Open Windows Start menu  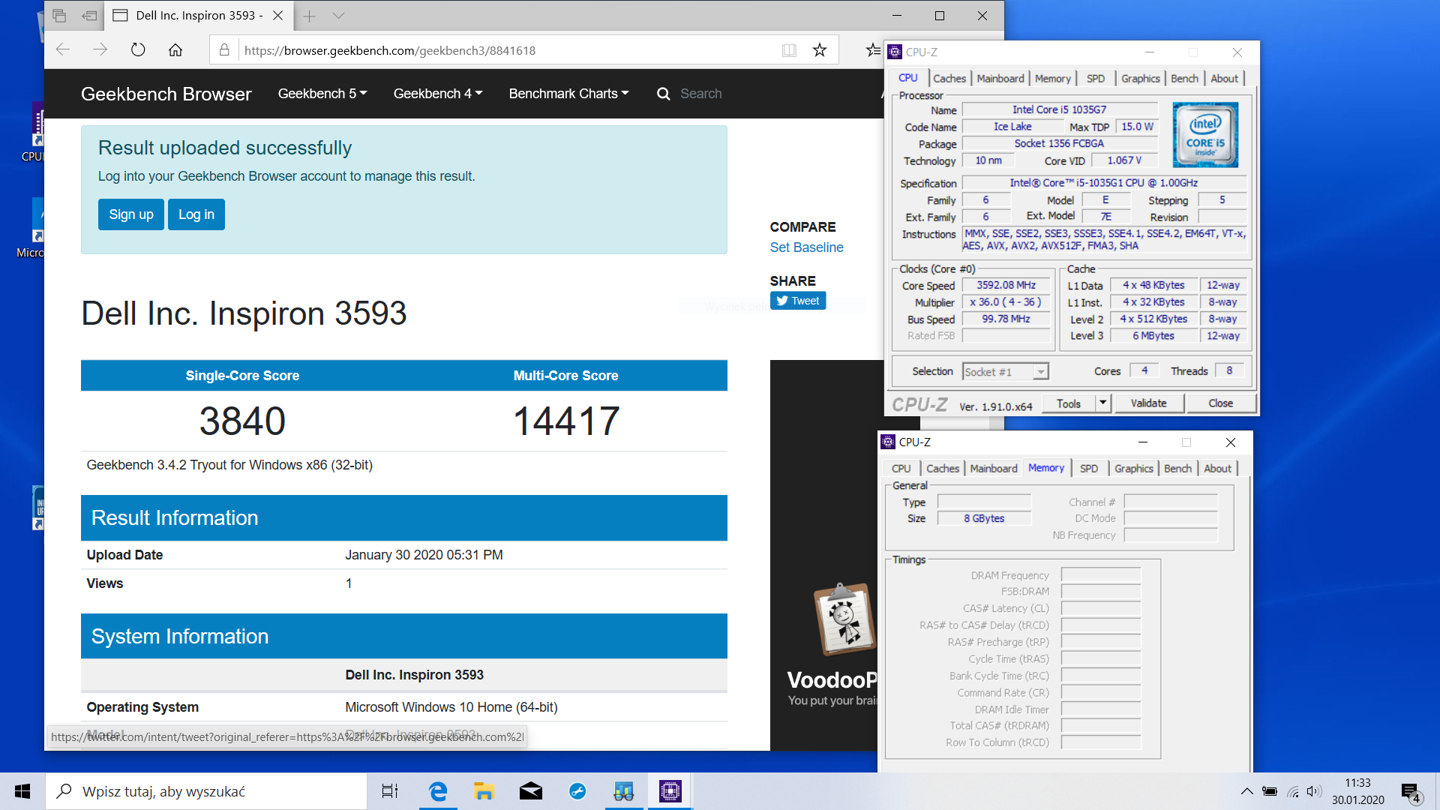(22, 791)
